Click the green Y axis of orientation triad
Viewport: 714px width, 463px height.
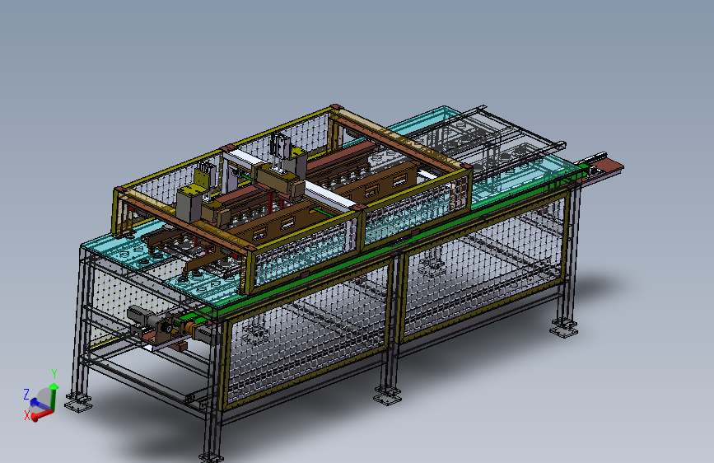click(54, 396)
